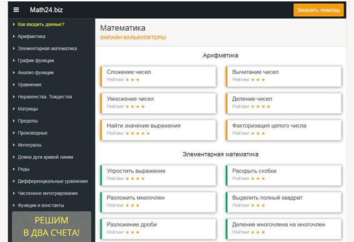Click rating stars under Умножение чисел
This screenshot has height=242, width=354.
pos(135,106)
